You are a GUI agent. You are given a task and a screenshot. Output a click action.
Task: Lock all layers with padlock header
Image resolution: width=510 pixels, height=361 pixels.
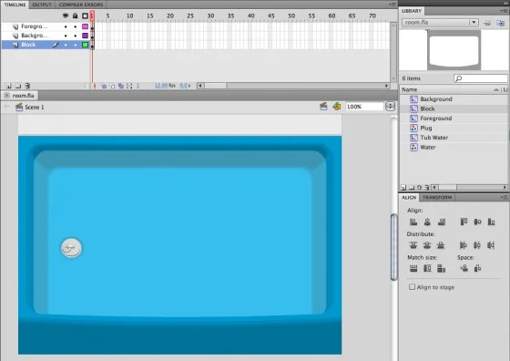point(75,15)
